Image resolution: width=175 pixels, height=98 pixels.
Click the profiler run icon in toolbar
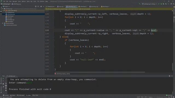click(166, 4)
